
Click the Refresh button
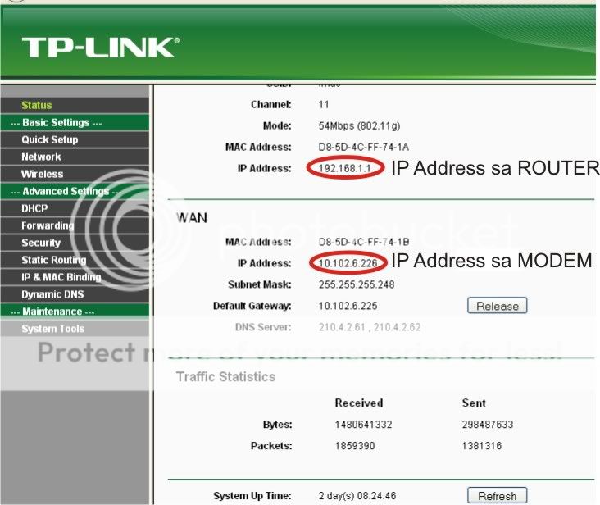pyautogui.click(x=497, y=496)
